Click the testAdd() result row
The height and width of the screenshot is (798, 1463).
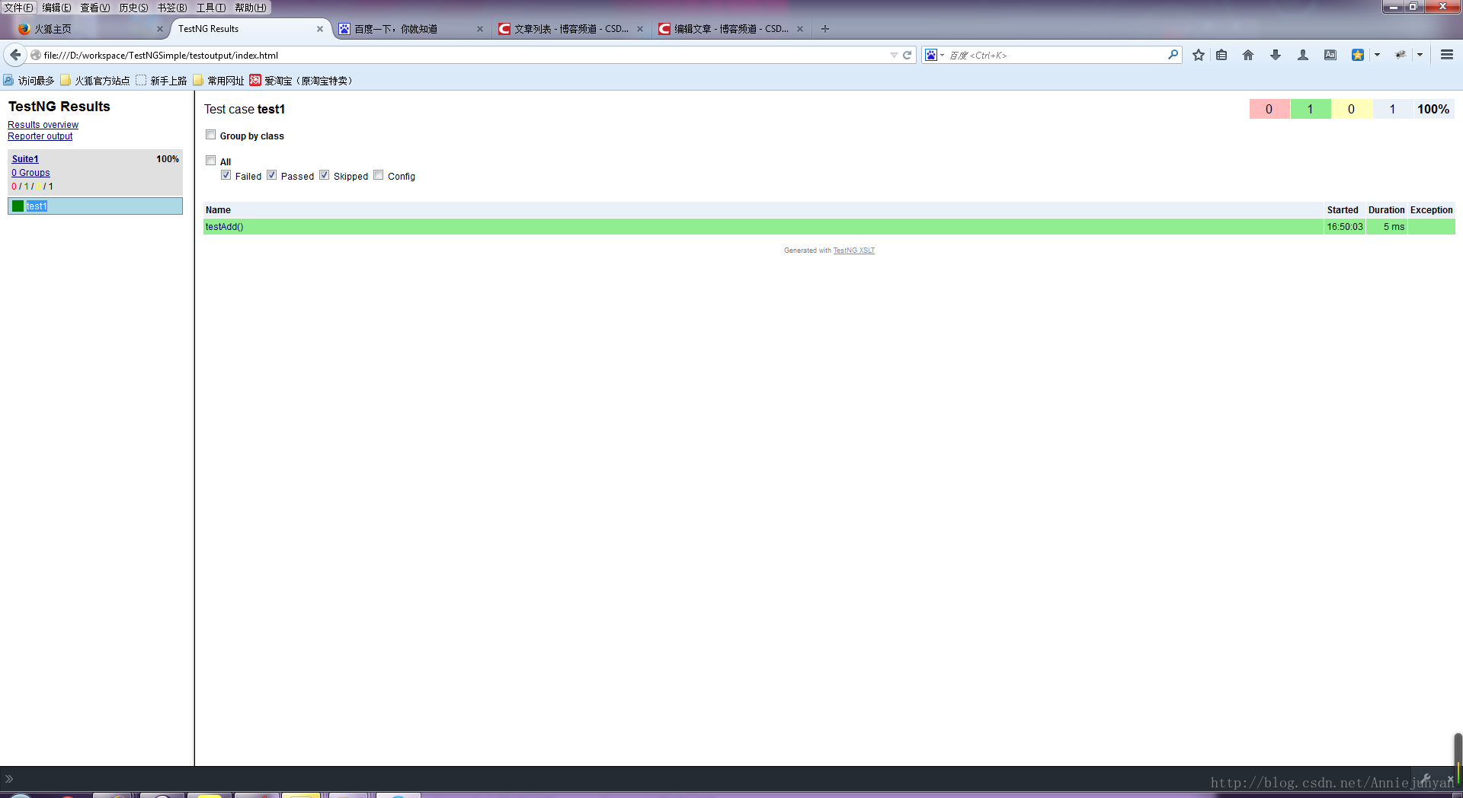[829, 227]
